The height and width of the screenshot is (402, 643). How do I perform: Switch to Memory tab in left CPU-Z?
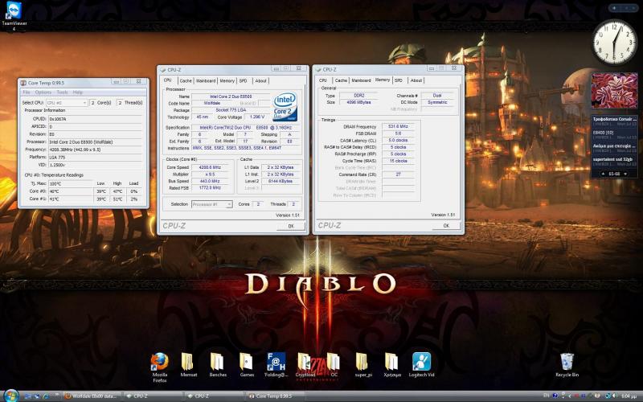coord(227,81)
